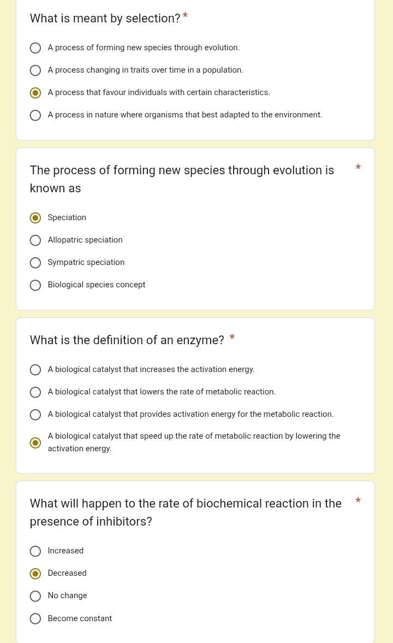Select 'catalyst that provides activation energy' option
Screen dimensions: 393x643
coord(35,415)
